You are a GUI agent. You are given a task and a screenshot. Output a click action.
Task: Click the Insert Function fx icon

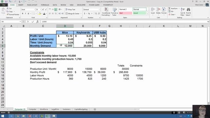(x=37, y=22)
